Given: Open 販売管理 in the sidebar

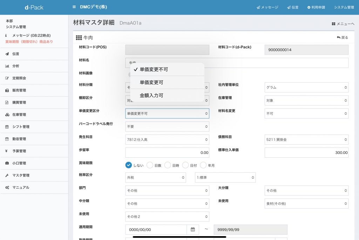Looking at the screenshot, I should [x=34, y=90].
